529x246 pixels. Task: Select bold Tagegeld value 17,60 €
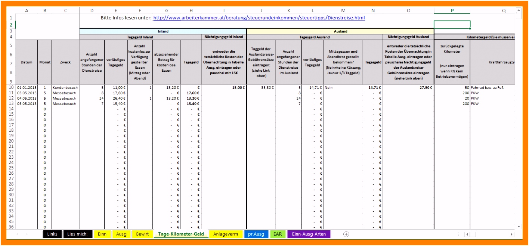tap(191, 93)
